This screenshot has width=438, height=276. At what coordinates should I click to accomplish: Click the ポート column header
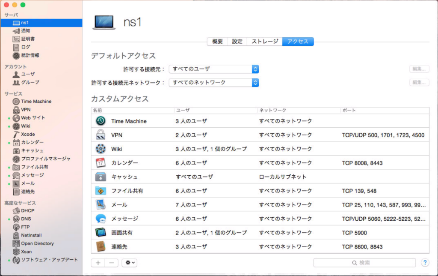385,110
